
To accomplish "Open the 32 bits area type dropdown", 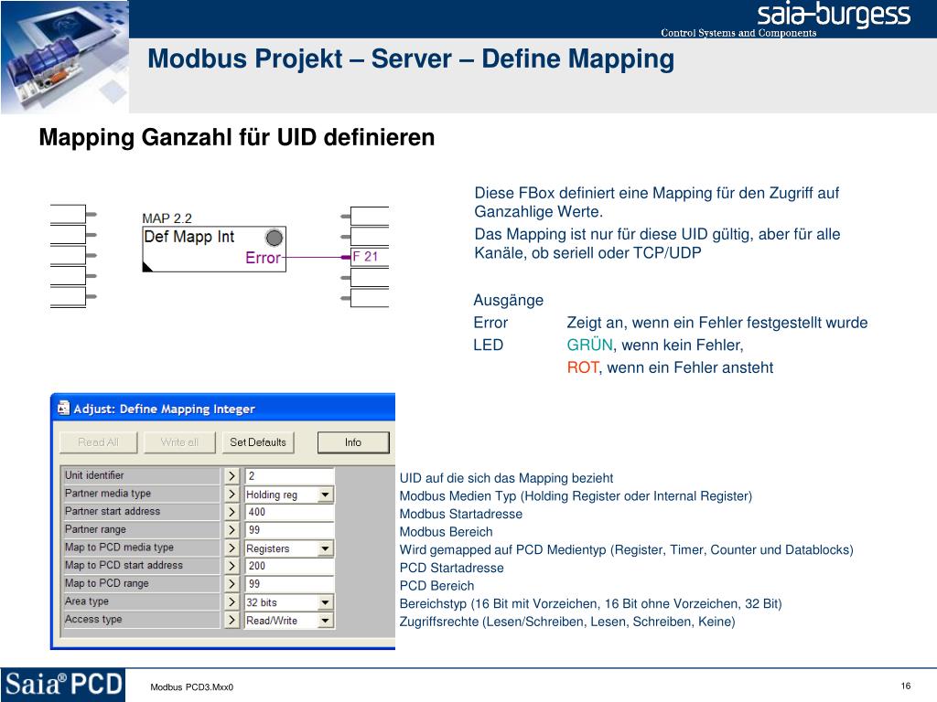I will coord(325,602).
